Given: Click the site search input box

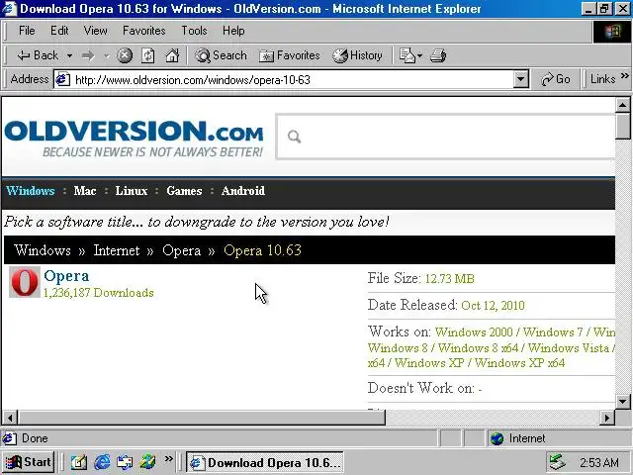Looking at the screenshot, I should (x=445, y=137).
